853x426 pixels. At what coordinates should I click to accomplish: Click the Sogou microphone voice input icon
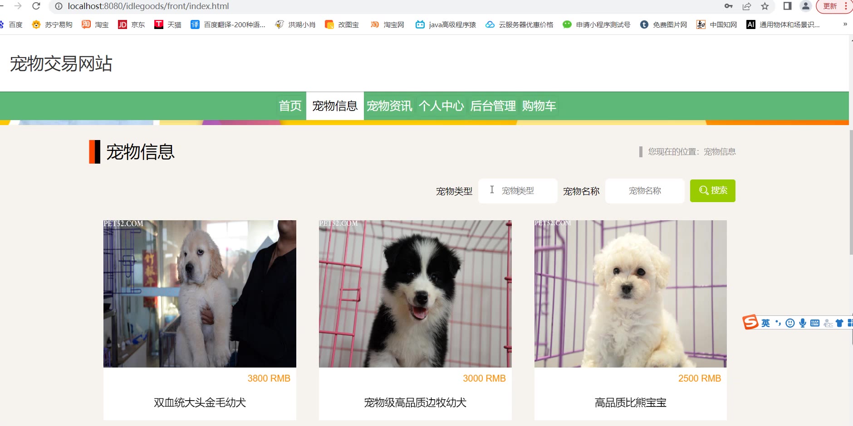tap(803, 323)
